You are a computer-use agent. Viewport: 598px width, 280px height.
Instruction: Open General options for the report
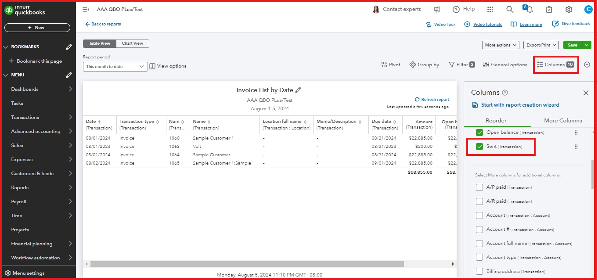[x=504, y=65]
